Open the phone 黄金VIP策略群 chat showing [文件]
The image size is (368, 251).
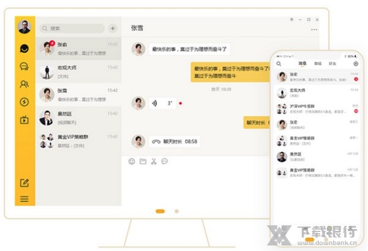click(x=317, y=141)
